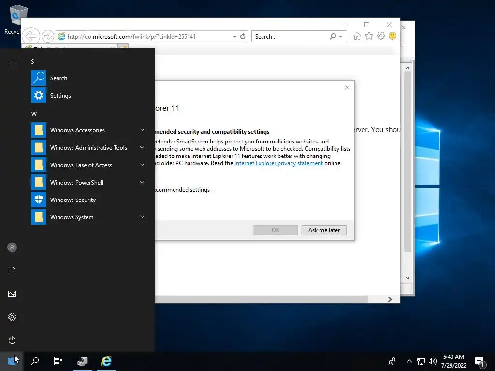
Task: Open Settings gear in Start sidebar
Action: (x=12, y=317)
